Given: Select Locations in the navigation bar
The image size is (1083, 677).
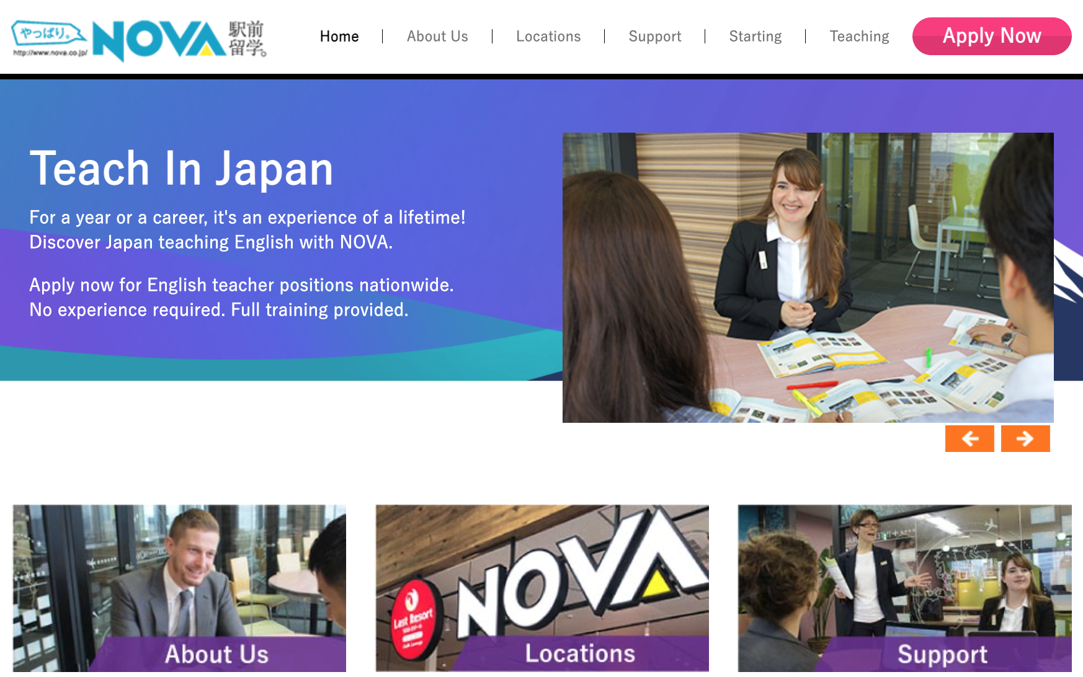Looking at the screenshot, I should pyautogui.click(x=548, y=37).
